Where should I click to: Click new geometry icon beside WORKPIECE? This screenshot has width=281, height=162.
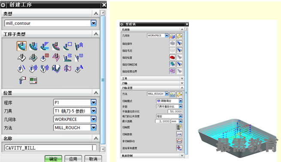pyautogui.click(x=172, y=36)
